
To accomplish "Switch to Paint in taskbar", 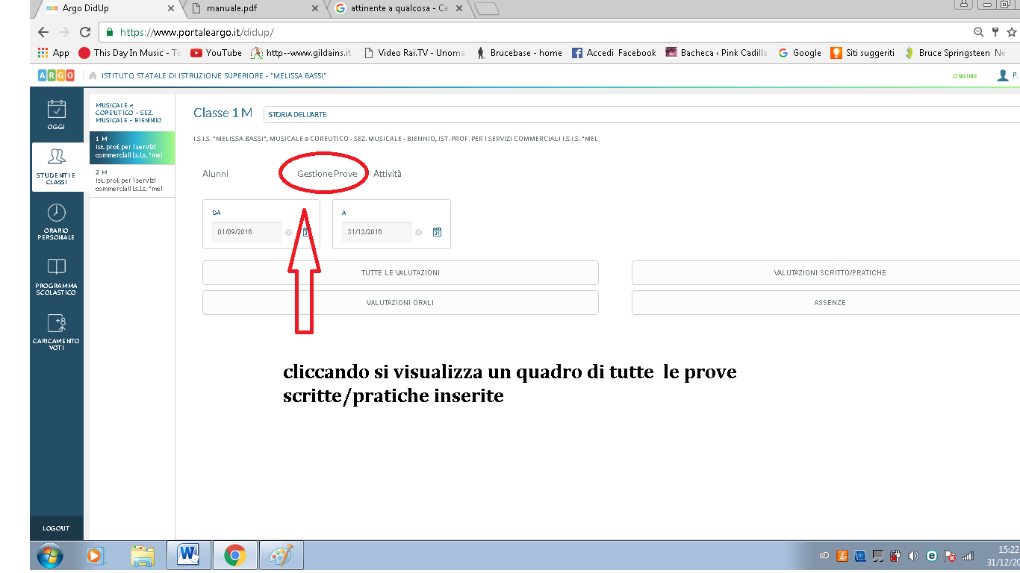I will 282,556.
